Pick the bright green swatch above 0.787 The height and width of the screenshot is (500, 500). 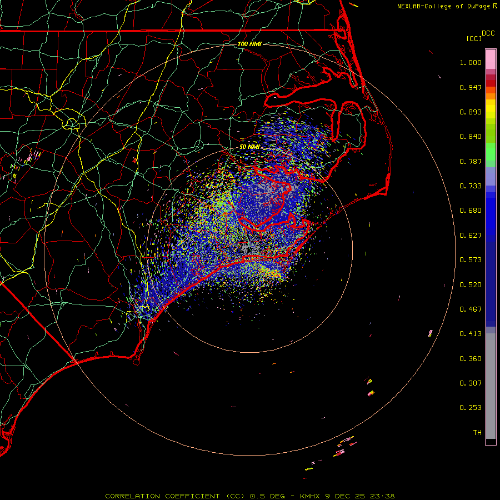491,152
